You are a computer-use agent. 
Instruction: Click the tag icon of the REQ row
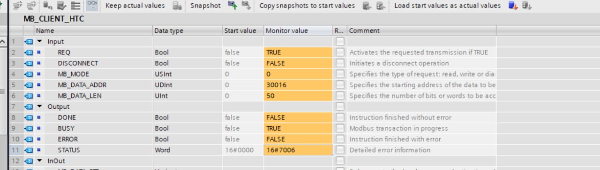coord(28,52)
